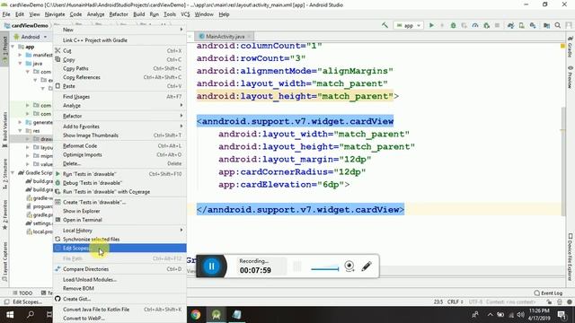This screenshot has height=323, width=575.
Task: Collapse the app module tree node
Action: [x=13, y=47]
